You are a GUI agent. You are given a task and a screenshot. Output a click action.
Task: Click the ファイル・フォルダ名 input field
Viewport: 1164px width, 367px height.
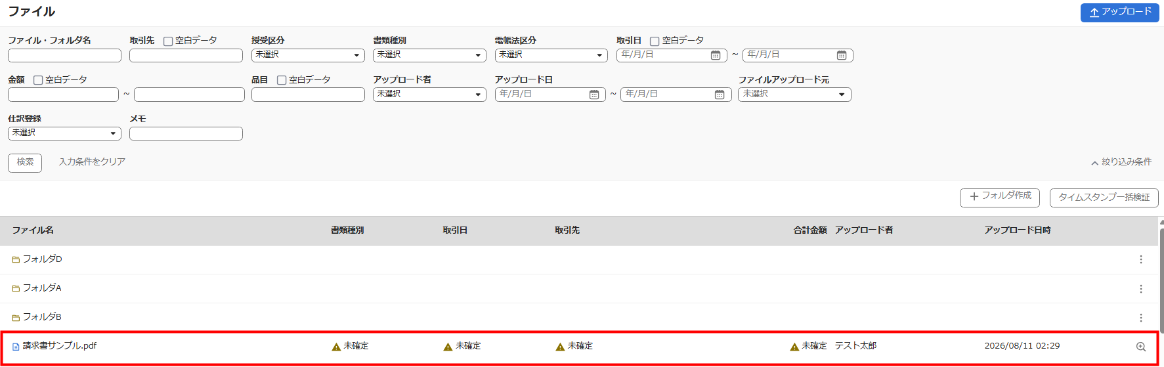(x=64, y=56)
